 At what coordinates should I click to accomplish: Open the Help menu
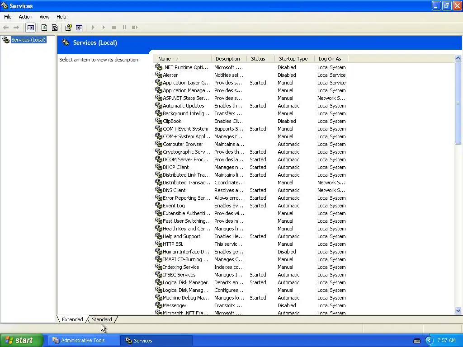coord(61,17)
